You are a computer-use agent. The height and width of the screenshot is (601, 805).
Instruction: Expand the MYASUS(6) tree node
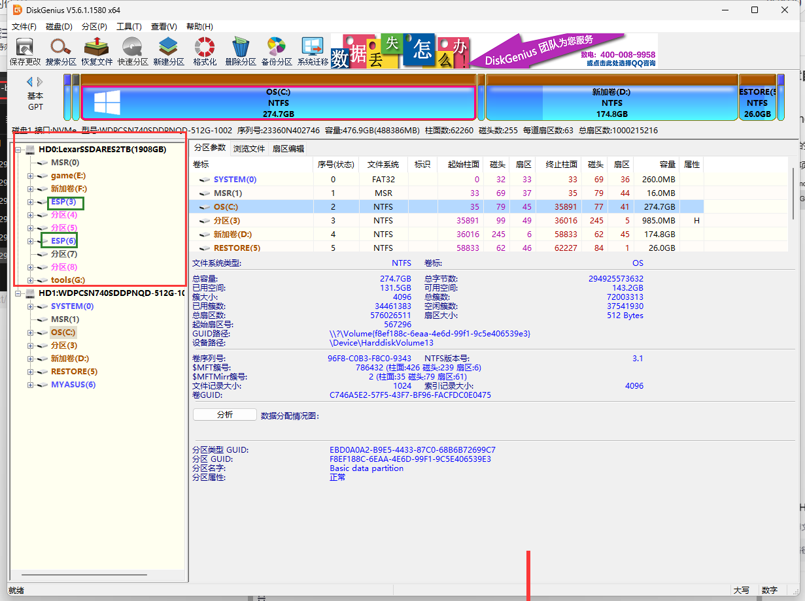click(30, 385)
